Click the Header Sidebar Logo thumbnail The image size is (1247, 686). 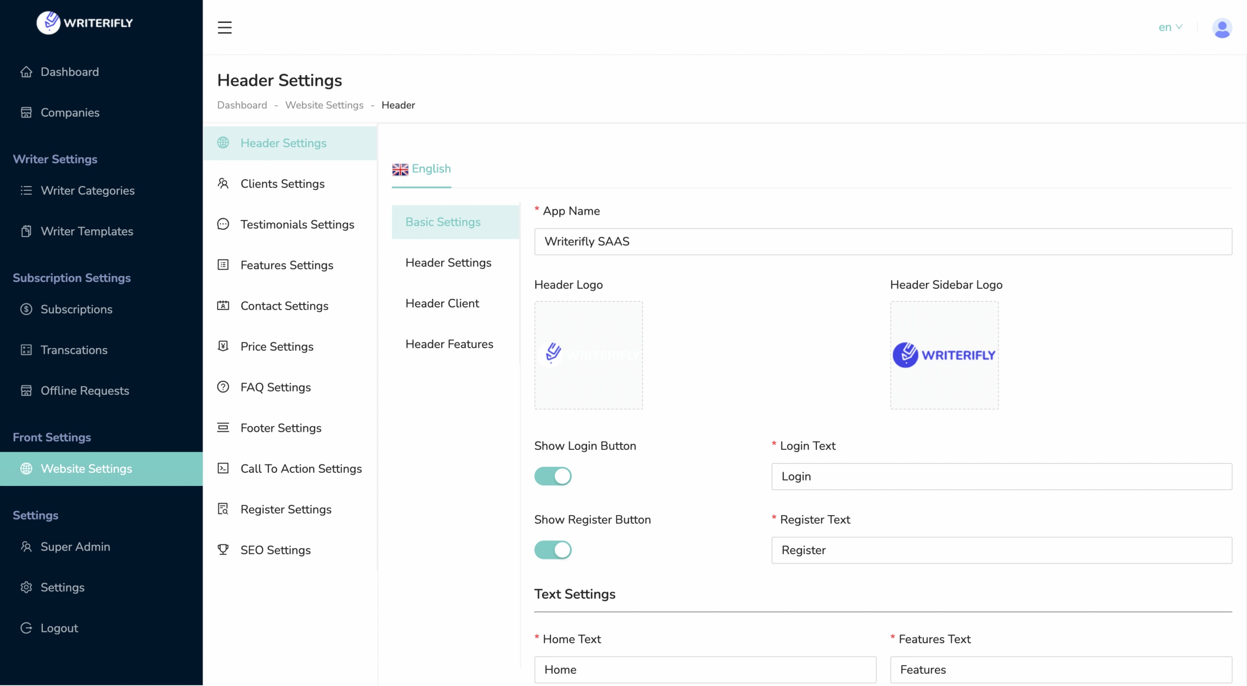pos(944,355)
